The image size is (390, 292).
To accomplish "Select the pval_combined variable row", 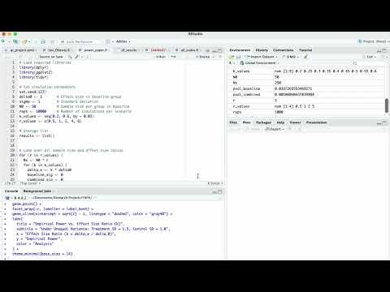I will pos(306,95).
